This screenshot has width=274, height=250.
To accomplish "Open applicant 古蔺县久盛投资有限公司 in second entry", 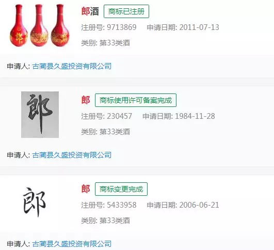I will [72, 155].
